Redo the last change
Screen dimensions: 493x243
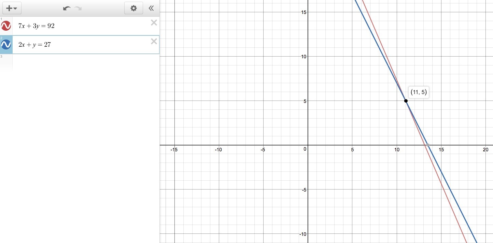(x=78, y=9)
